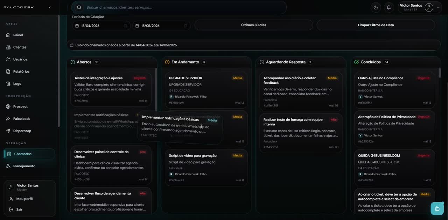The width and height of the screenshot is (448, 220).
Task: Click the Aguardando Resposta clock icon
Action: point(262,62)
